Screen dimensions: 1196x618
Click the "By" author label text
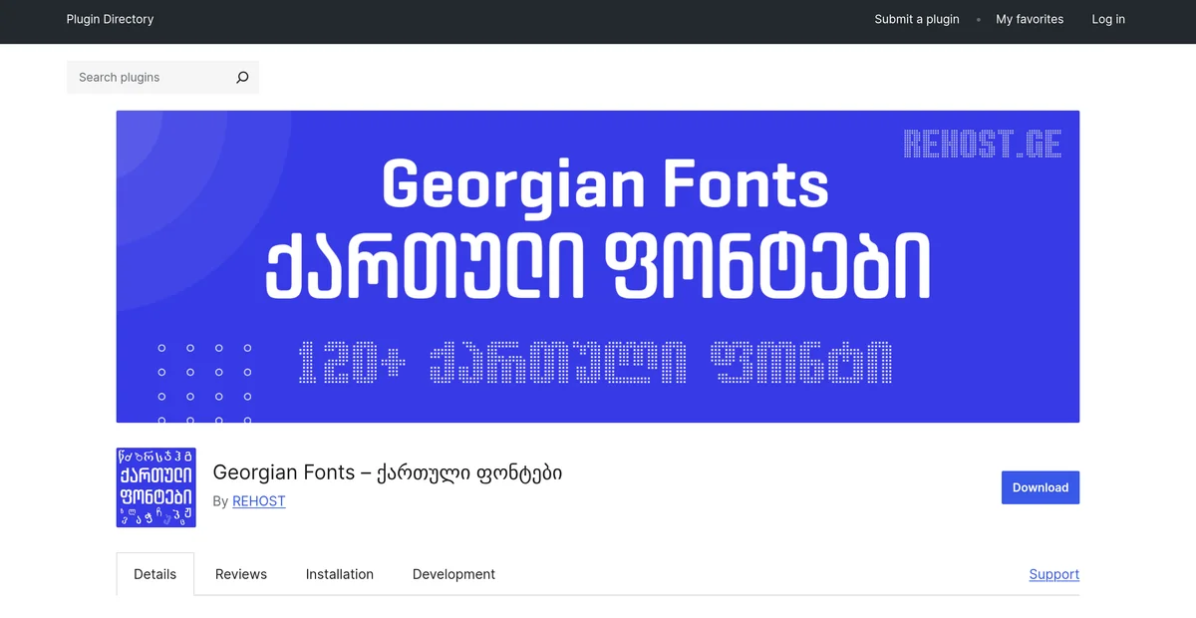coord(221,501)
